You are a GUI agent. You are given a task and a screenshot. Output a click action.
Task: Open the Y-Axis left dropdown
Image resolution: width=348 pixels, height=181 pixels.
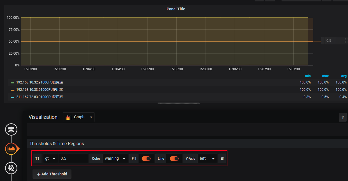click(207, 159)
